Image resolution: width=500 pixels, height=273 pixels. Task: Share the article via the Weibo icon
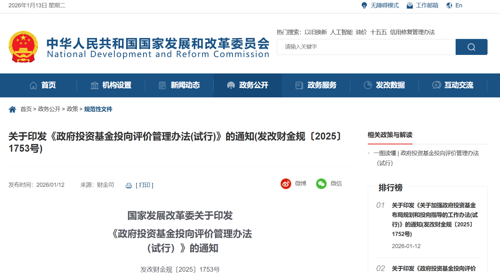285,184
